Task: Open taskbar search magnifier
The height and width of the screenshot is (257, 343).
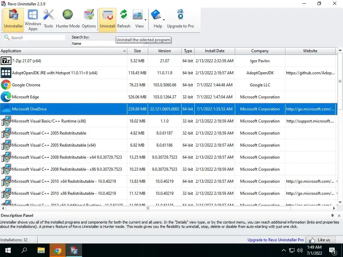Action: (x=24, y=250)
